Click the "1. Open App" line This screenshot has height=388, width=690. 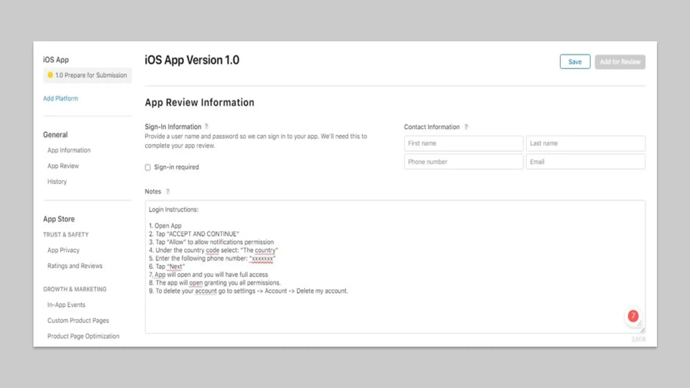[165, 226]
